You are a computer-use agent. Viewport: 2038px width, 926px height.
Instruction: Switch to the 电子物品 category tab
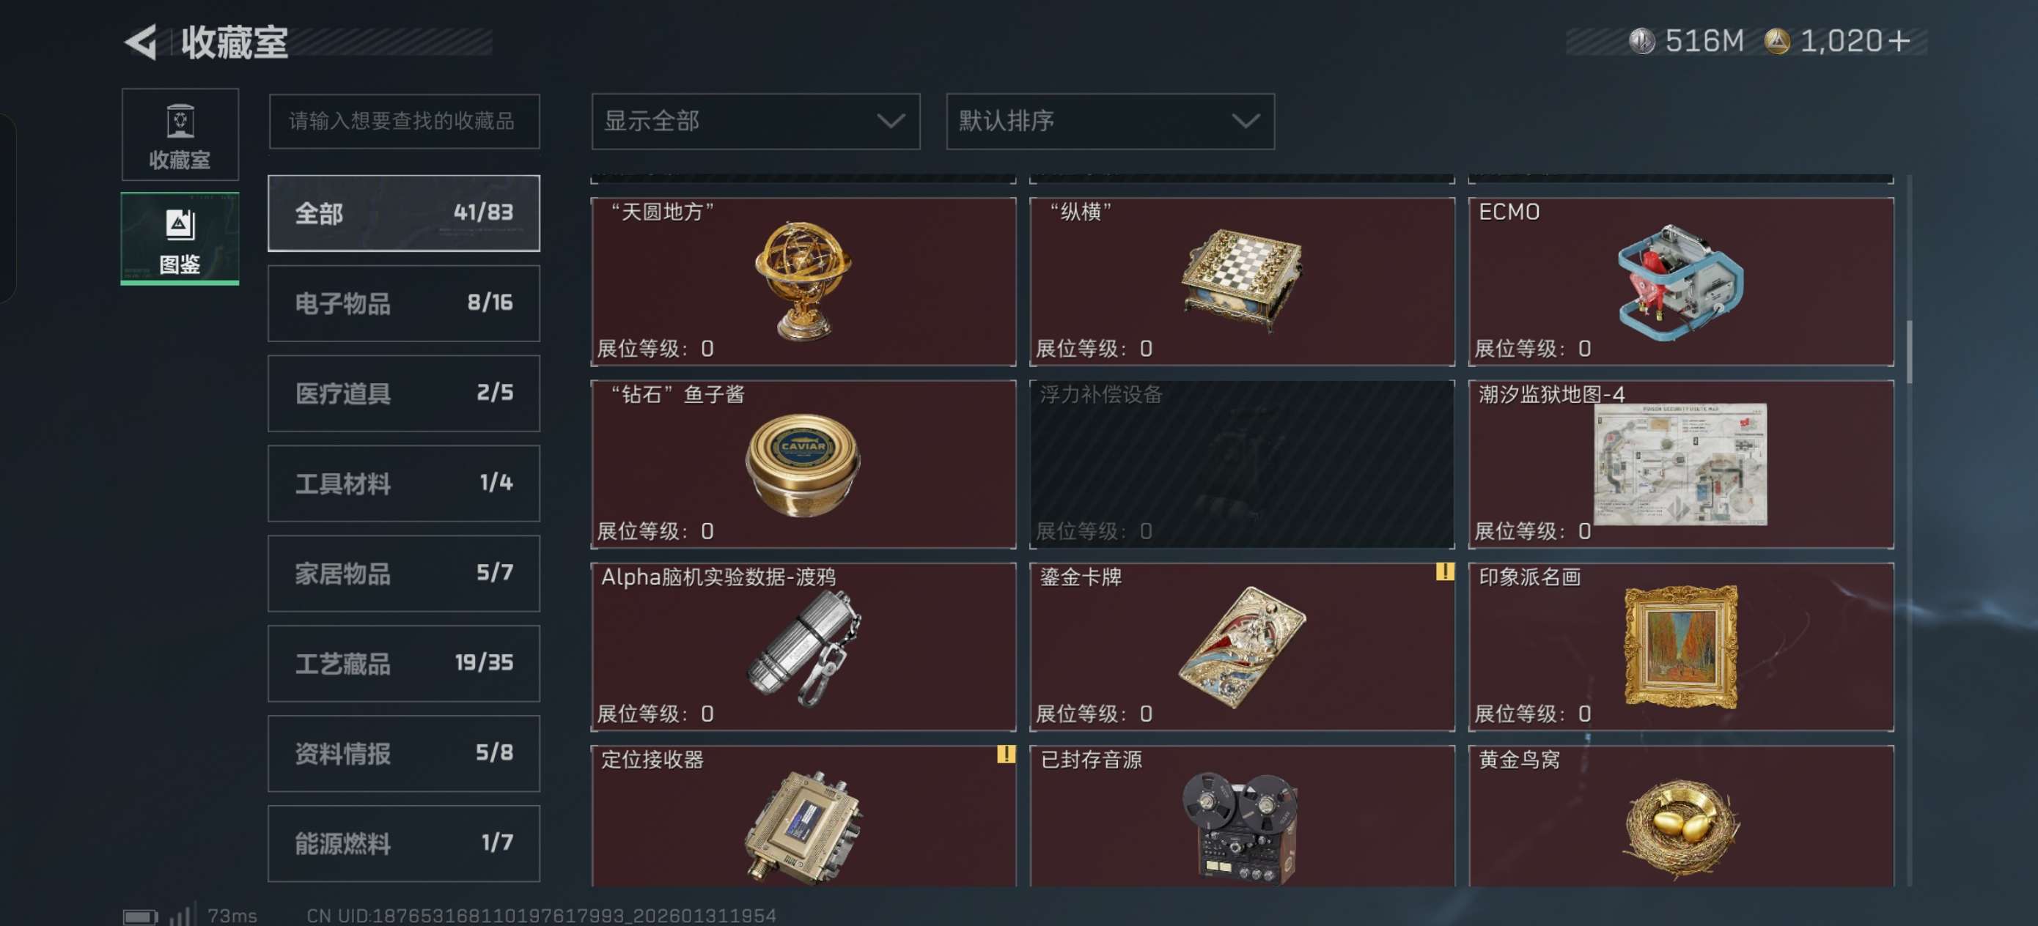[x=403, y=303]
